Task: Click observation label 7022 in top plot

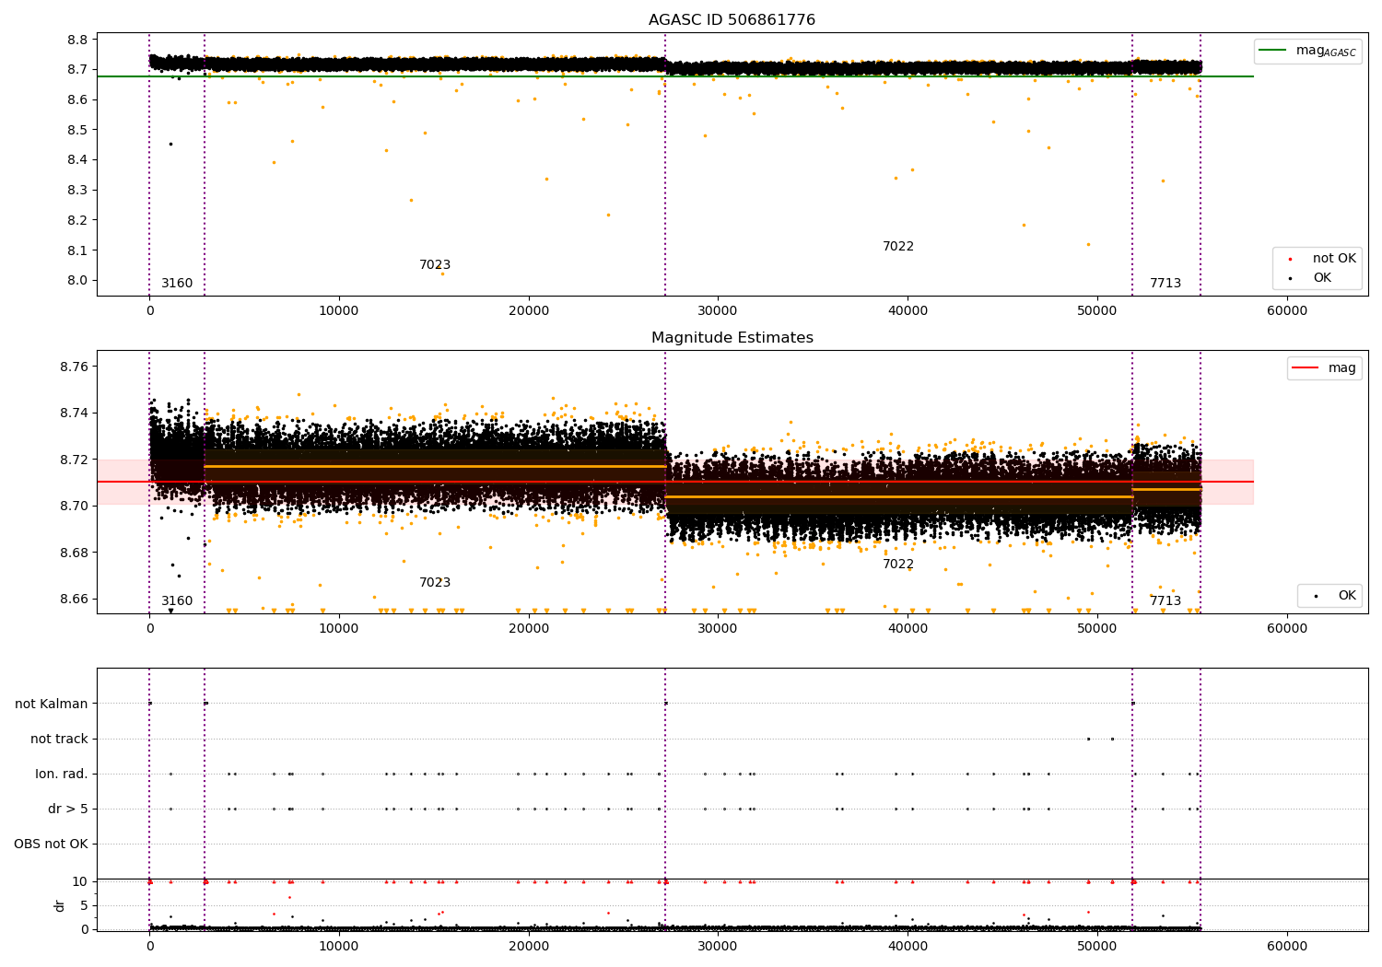Action: point(898,247)
